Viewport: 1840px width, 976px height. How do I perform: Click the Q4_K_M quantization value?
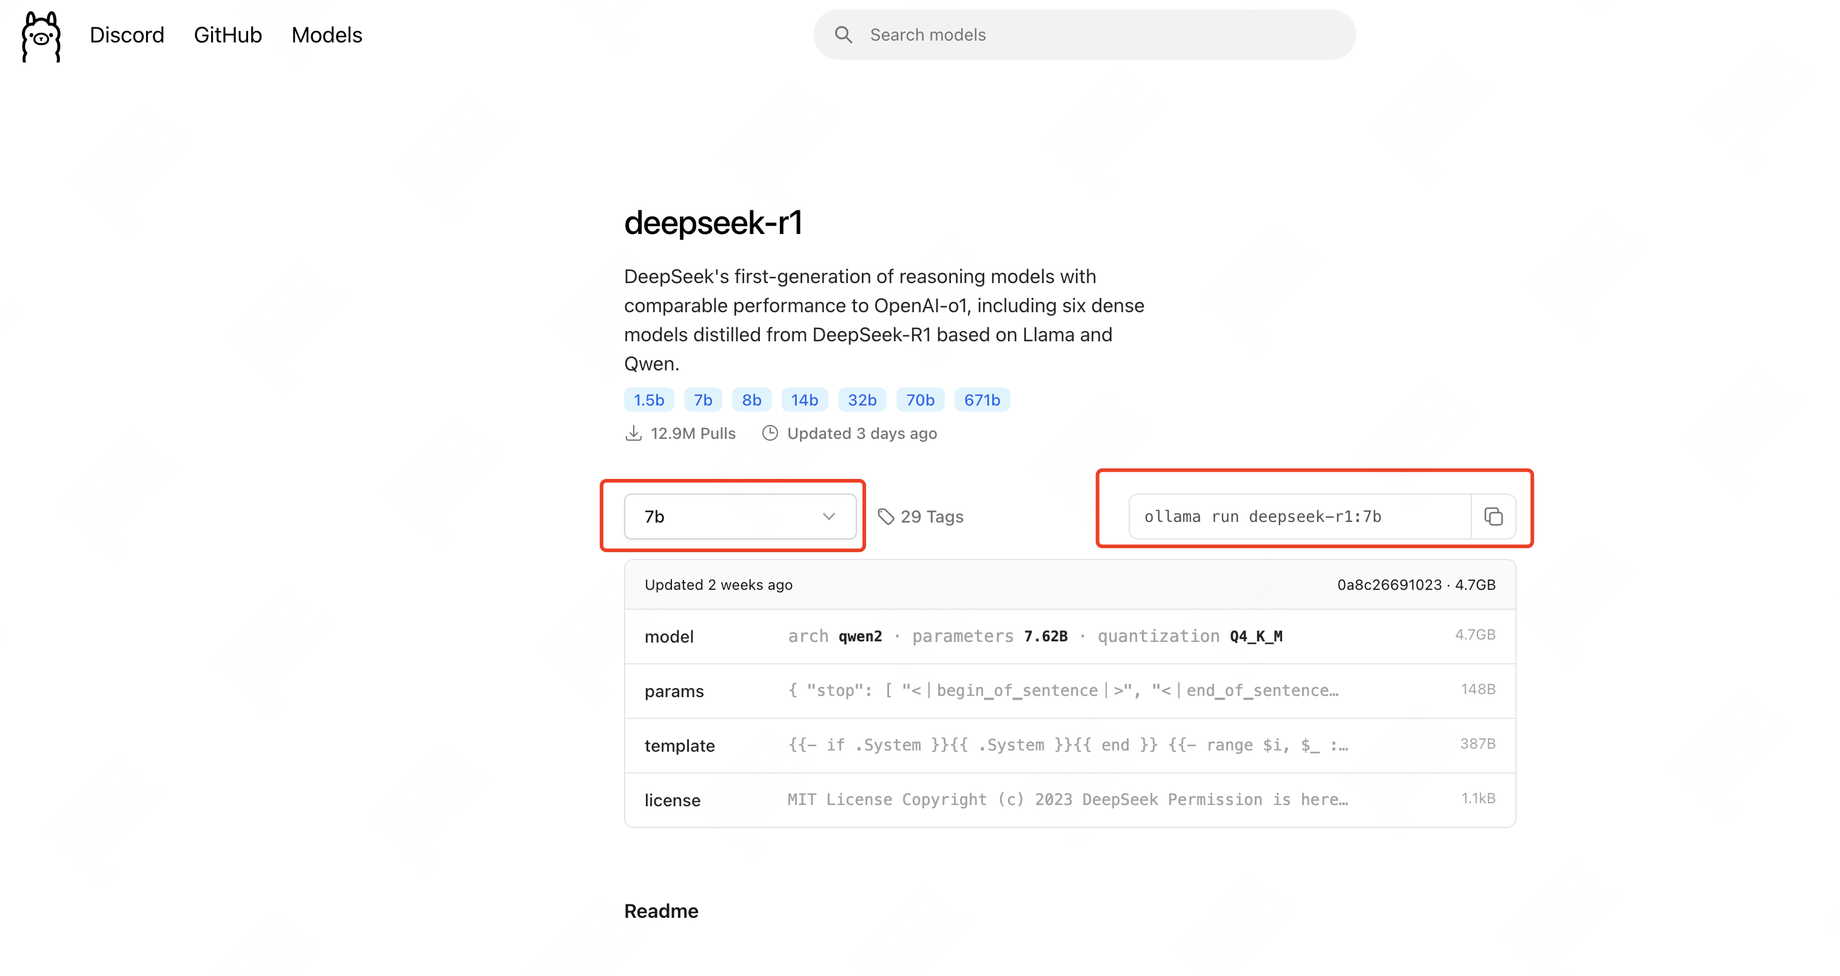[x=1256, y=636]
